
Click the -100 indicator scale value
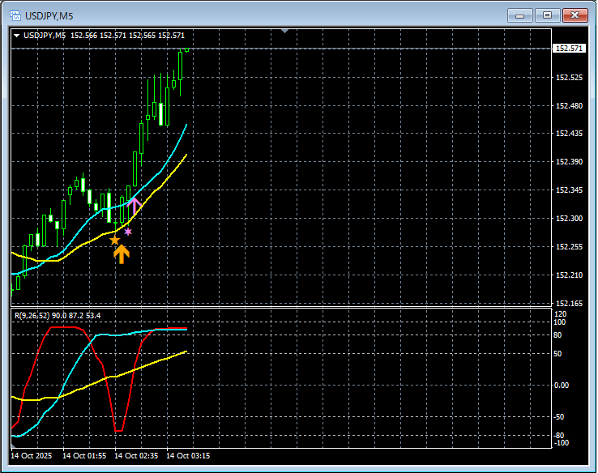pyautogui.click(x=561, y=443)
